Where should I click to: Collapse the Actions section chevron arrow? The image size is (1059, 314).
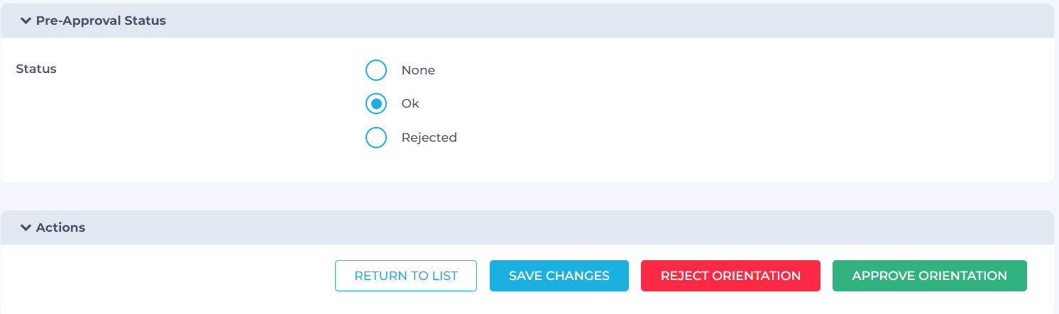point(26,228)
